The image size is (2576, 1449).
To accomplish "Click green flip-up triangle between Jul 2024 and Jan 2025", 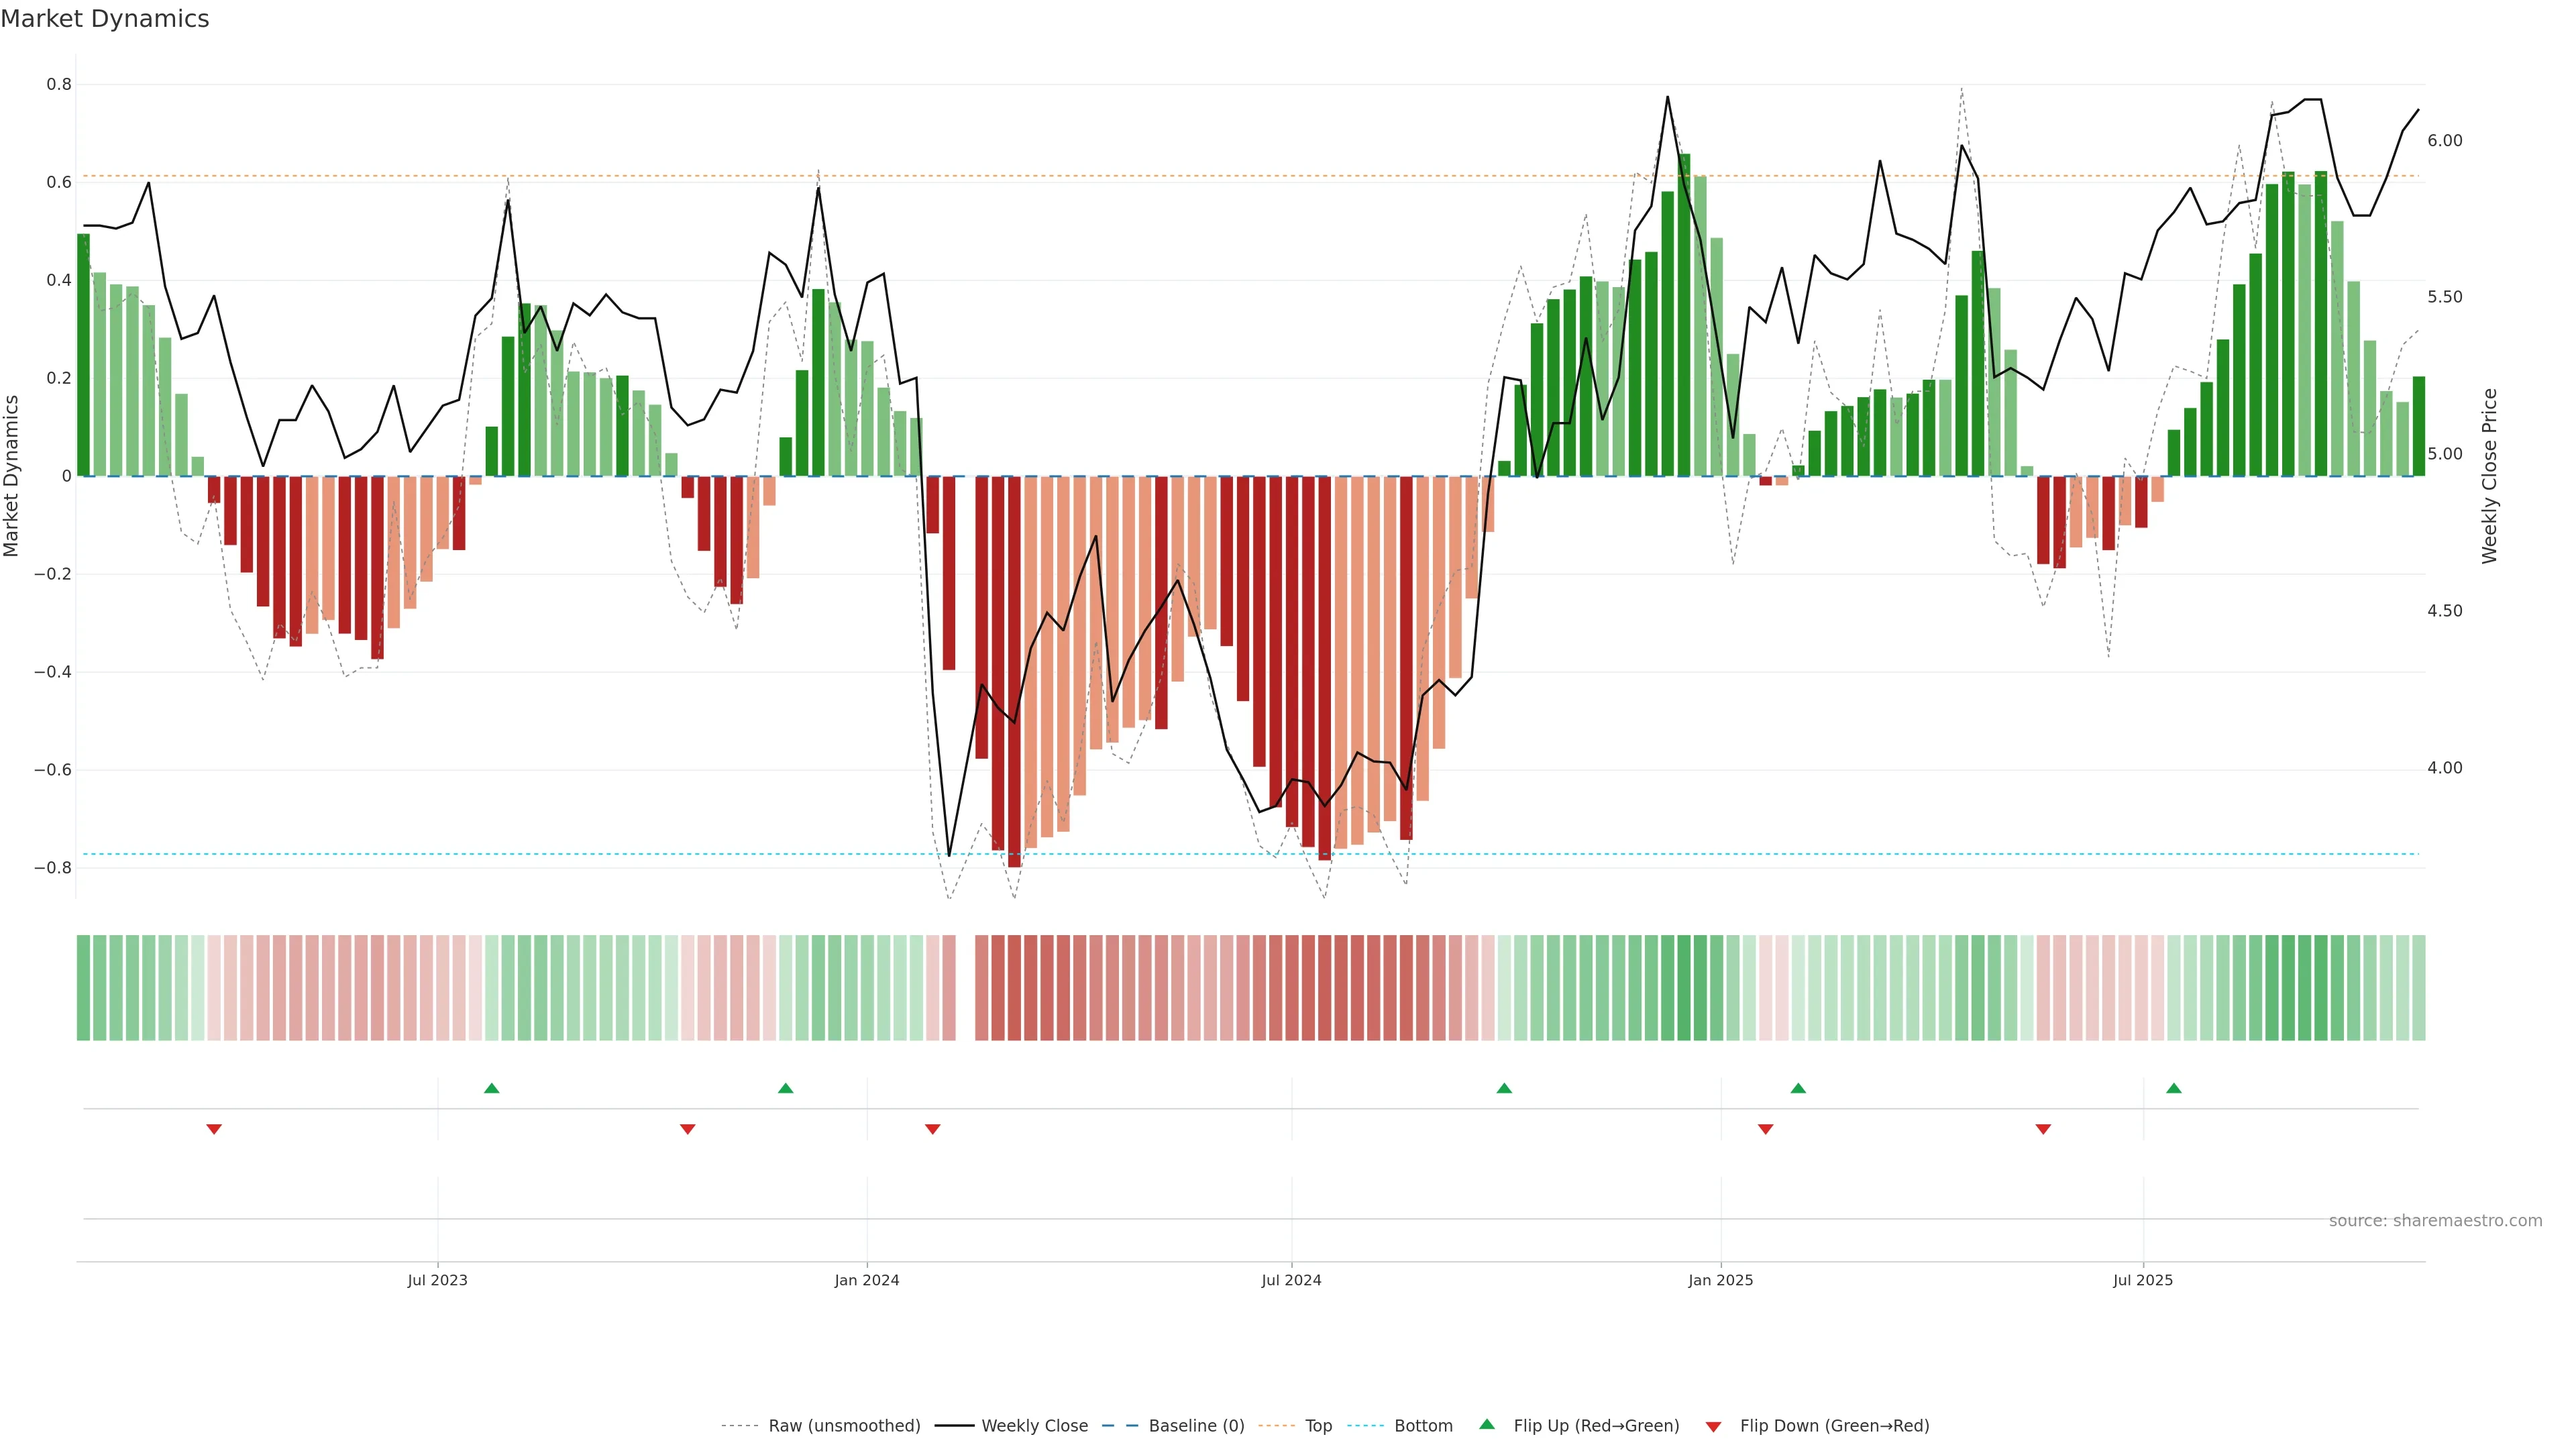I will pos(1504,1088).
